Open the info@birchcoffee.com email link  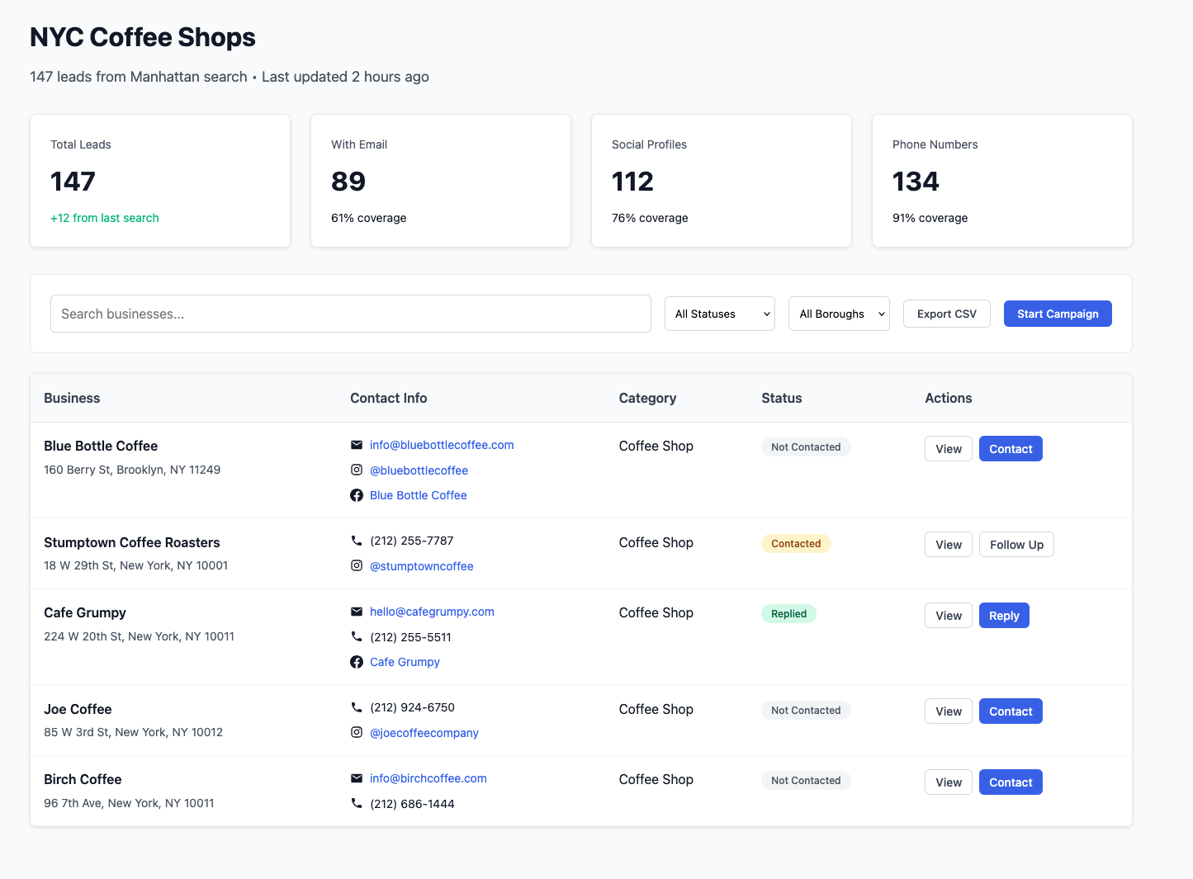pos(428,778)
